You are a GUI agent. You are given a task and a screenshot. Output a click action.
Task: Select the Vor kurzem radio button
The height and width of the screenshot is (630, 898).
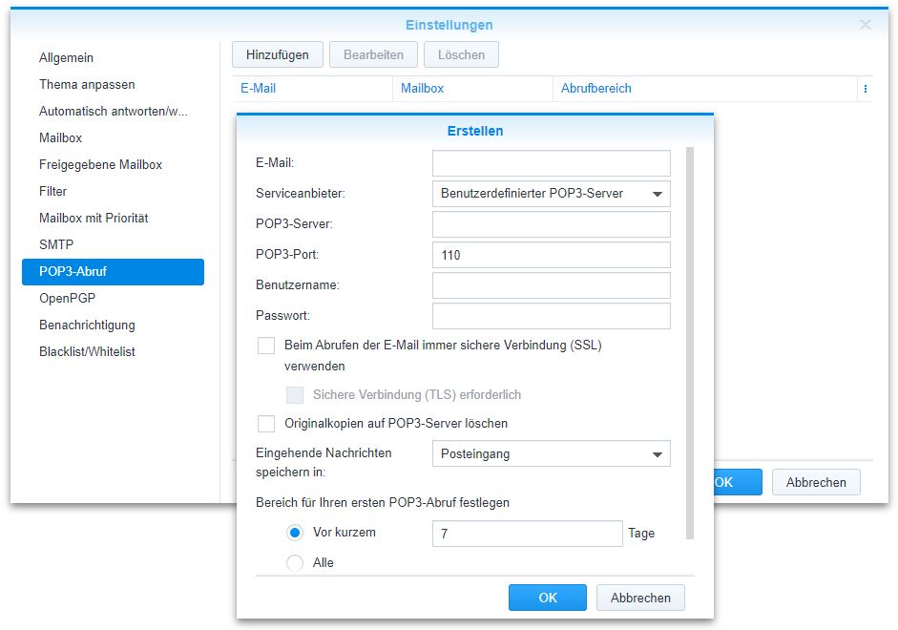point(295,533)
